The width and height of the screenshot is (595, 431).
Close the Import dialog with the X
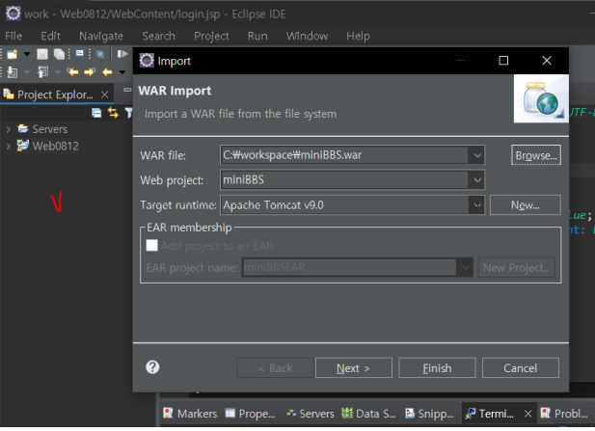click(547, 61)
